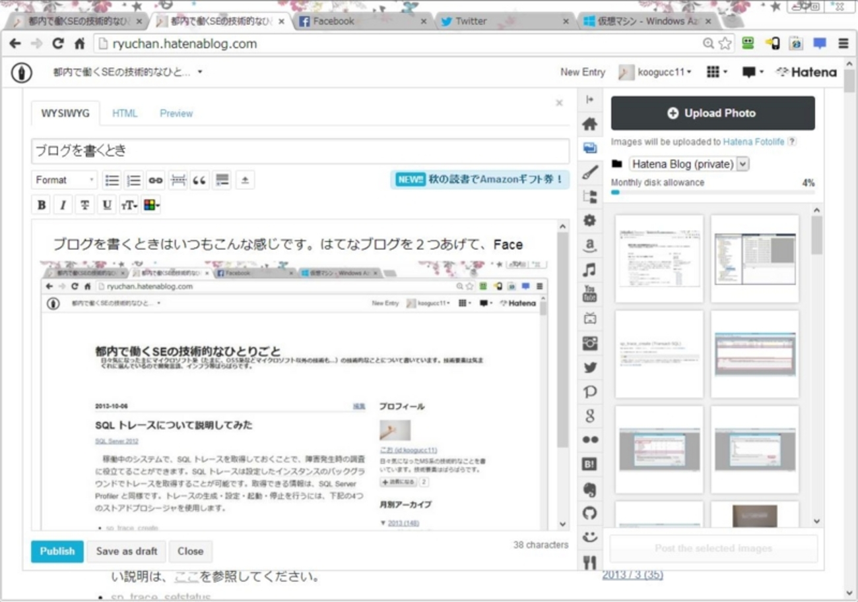
Task: Open the Amazon product panel in sidebar
Action: [589, 246]
